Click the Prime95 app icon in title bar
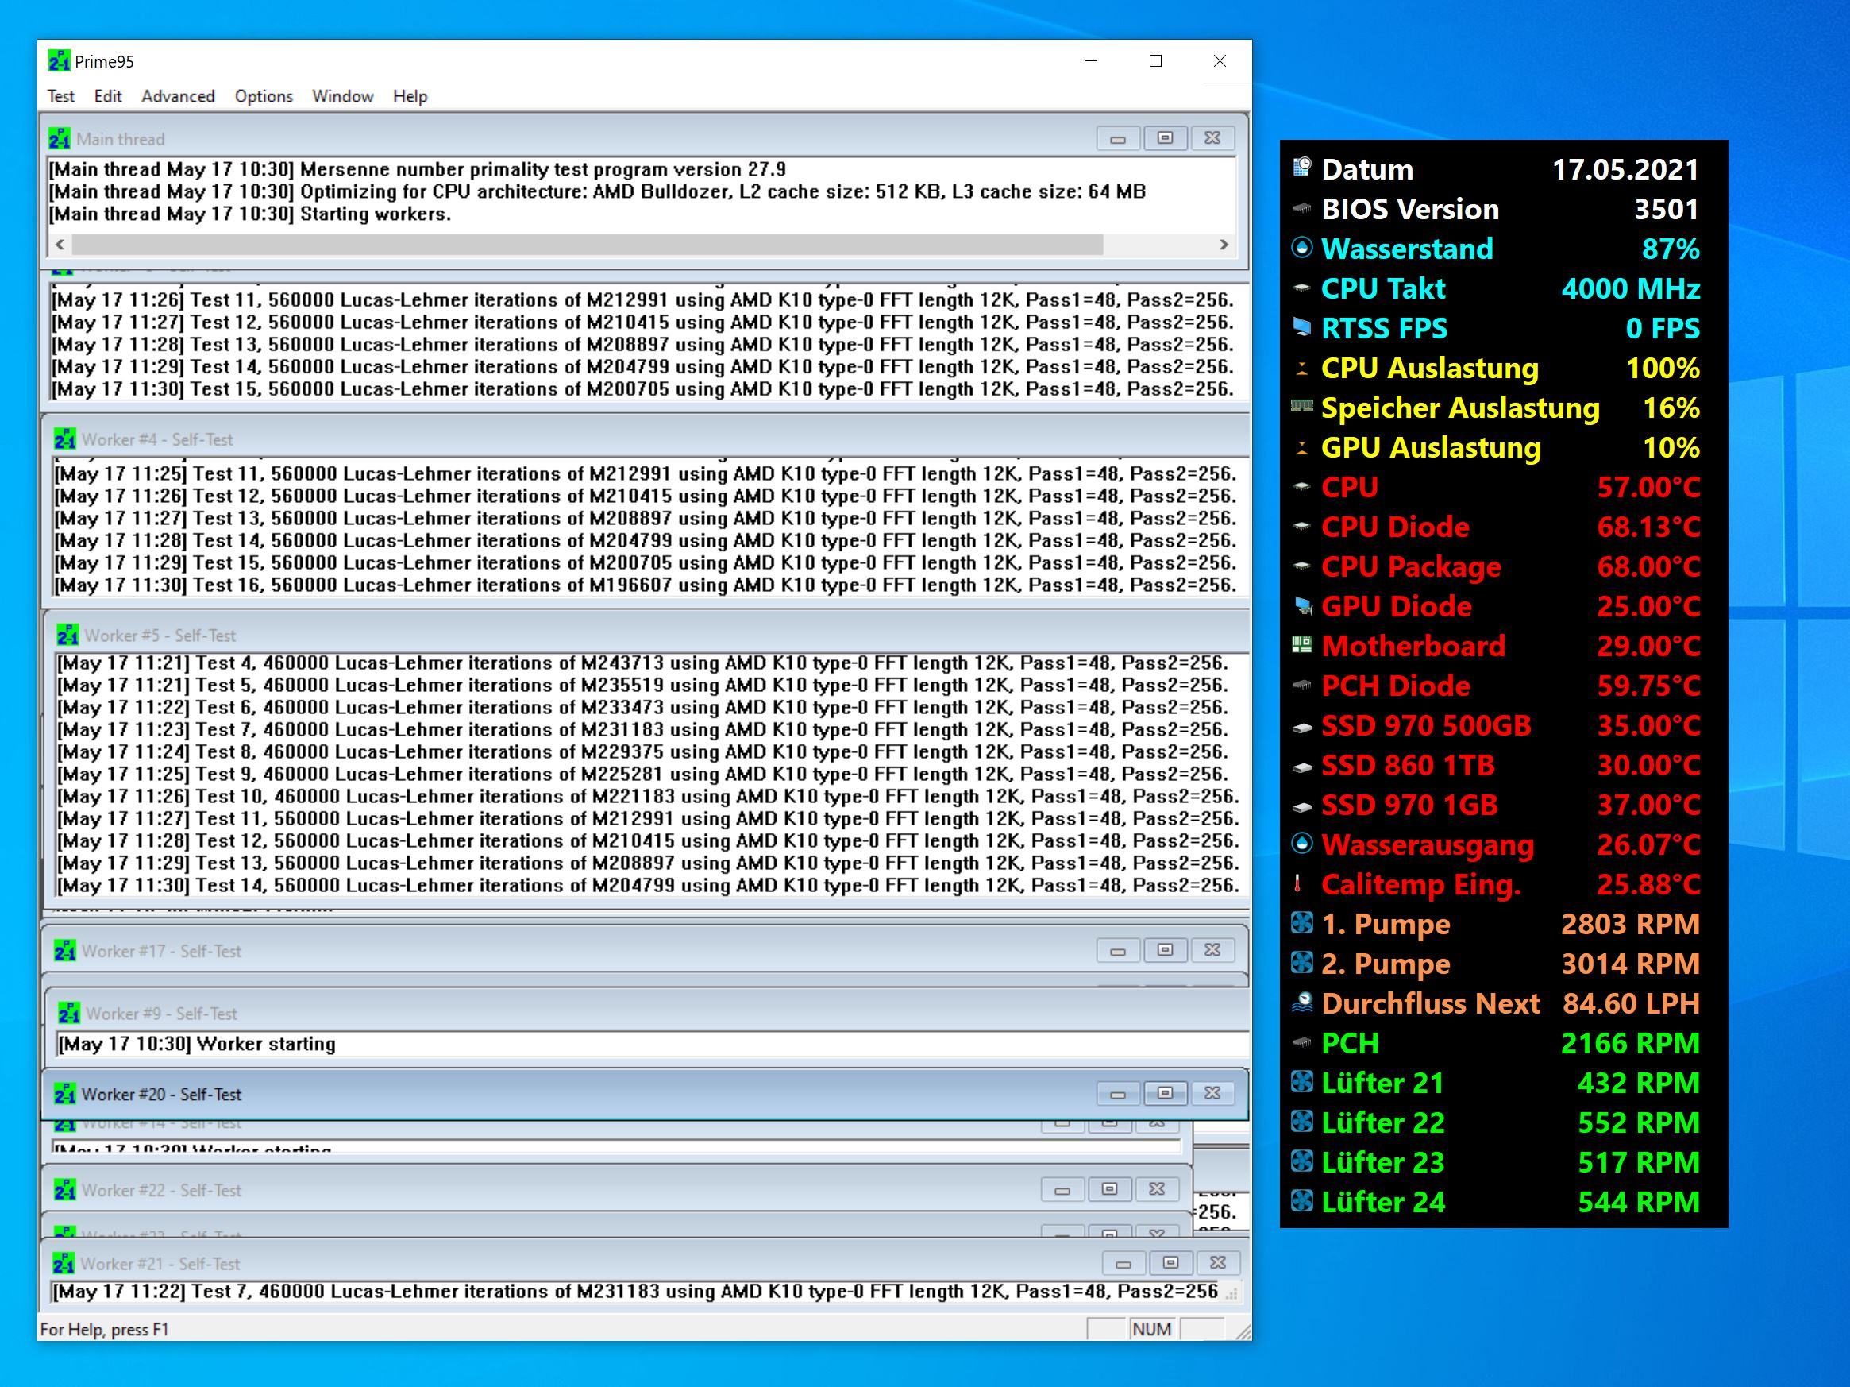The height and width of the screenshot is (1387, 1850). (59, 61)
